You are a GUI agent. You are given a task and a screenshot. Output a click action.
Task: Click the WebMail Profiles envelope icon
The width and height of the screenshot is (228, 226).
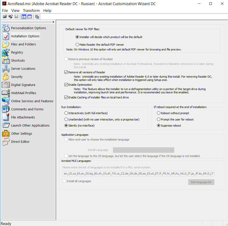tap(6, 93)
